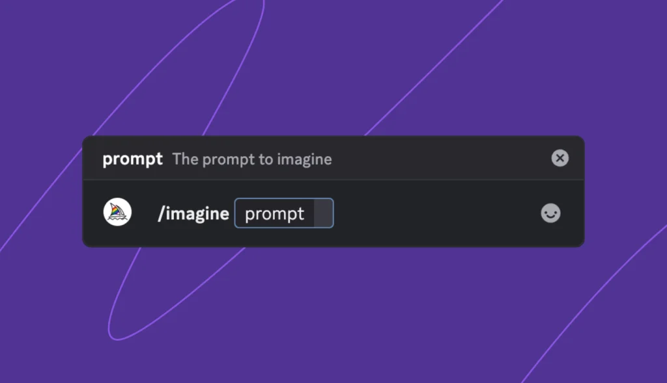667x383 pixels.
Task: Click the sail on the Midjourney logo
Action: 116,209
